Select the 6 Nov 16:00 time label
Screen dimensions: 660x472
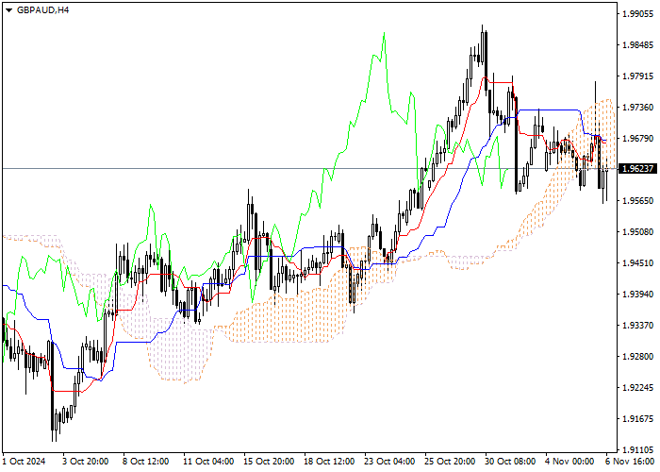(x=630, y=461)
